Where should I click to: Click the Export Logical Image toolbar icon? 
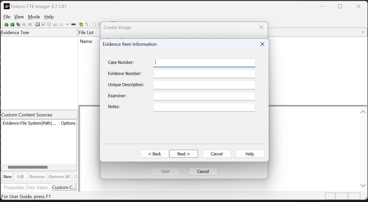[49, 24]
